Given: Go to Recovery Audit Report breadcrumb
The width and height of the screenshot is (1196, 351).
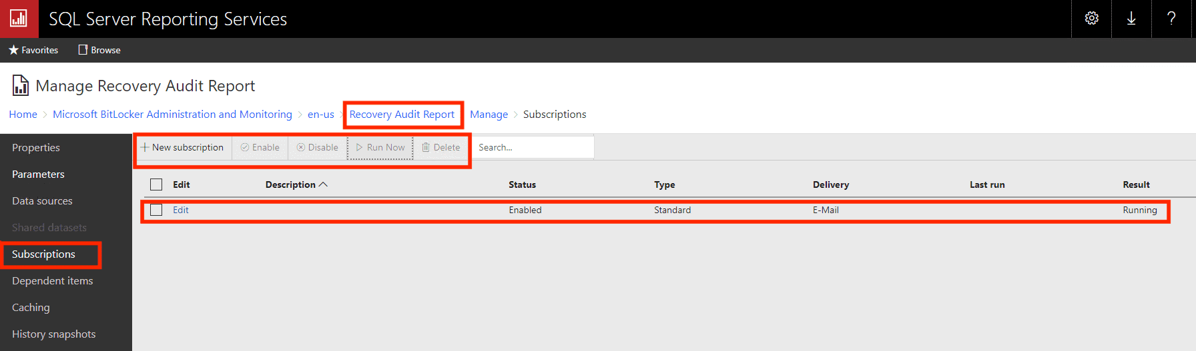Looking at the screenshot, I should click(x=402, y=115).
